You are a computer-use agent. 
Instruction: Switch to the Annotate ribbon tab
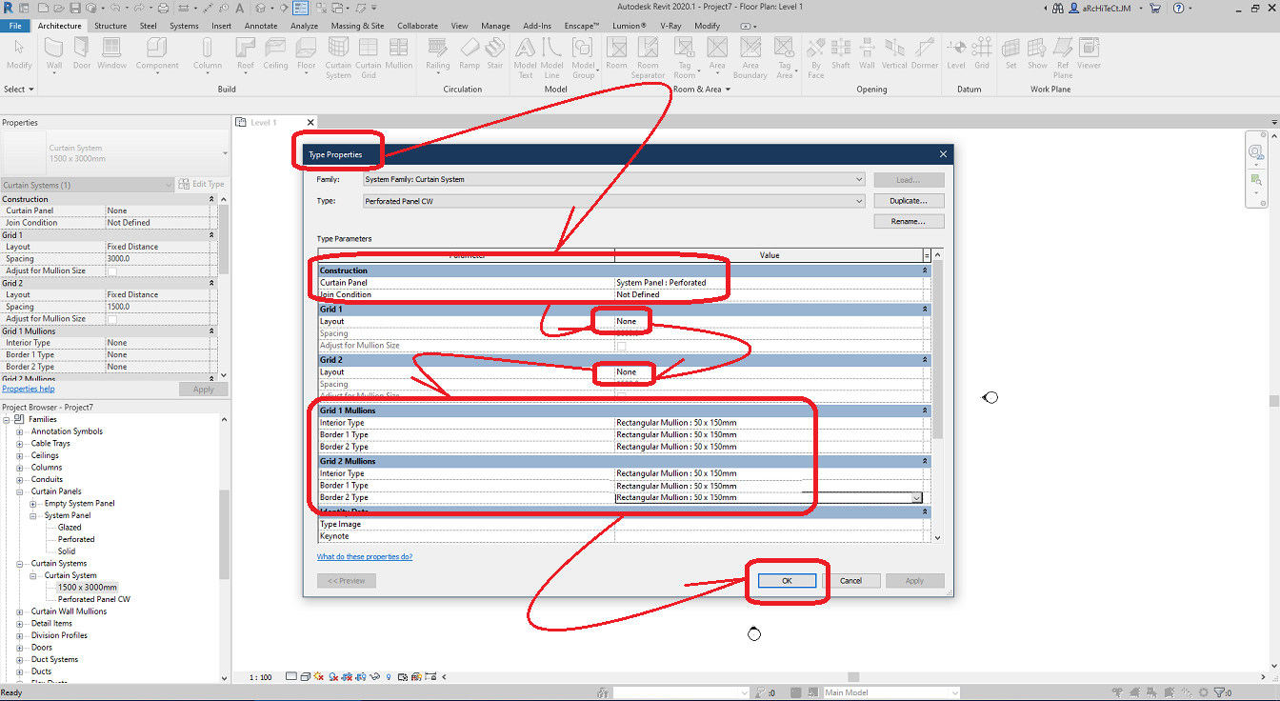coord(260,26)
